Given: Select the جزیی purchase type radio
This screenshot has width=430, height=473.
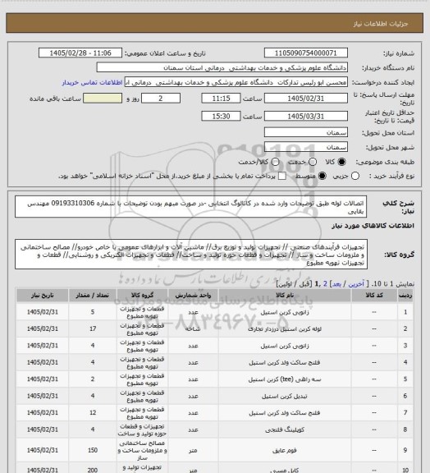Looking at the screenshot, I should [x=355, y=176].
